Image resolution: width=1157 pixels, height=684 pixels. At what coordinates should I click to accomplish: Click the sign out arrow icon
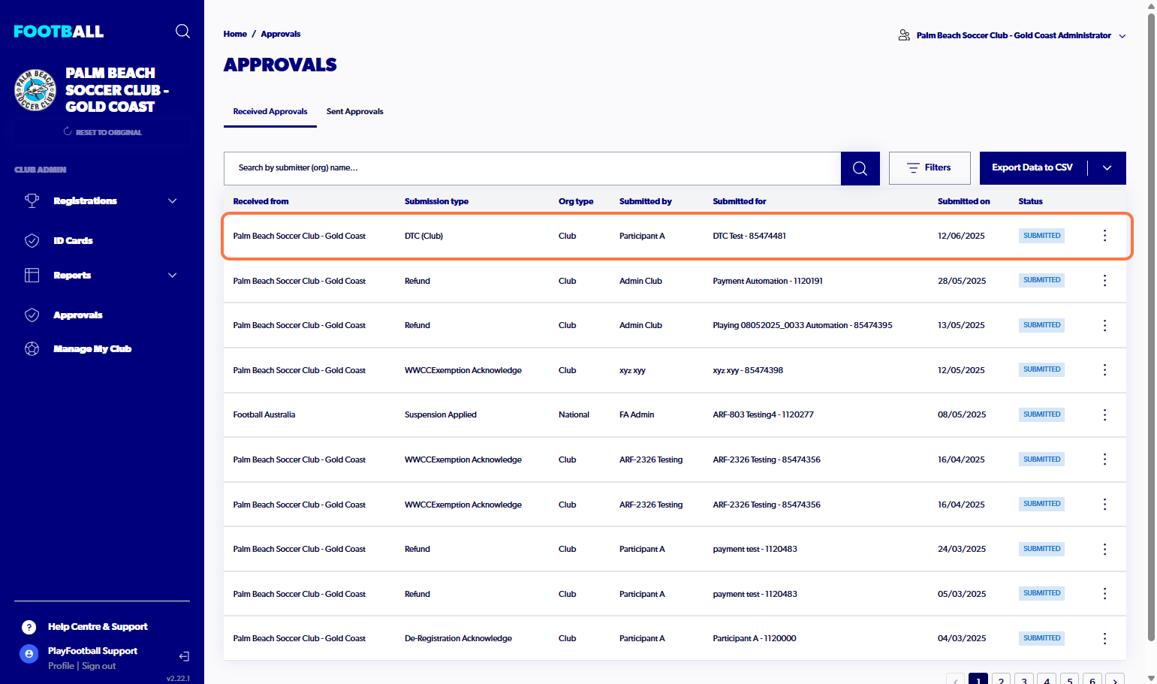(184, 656)
